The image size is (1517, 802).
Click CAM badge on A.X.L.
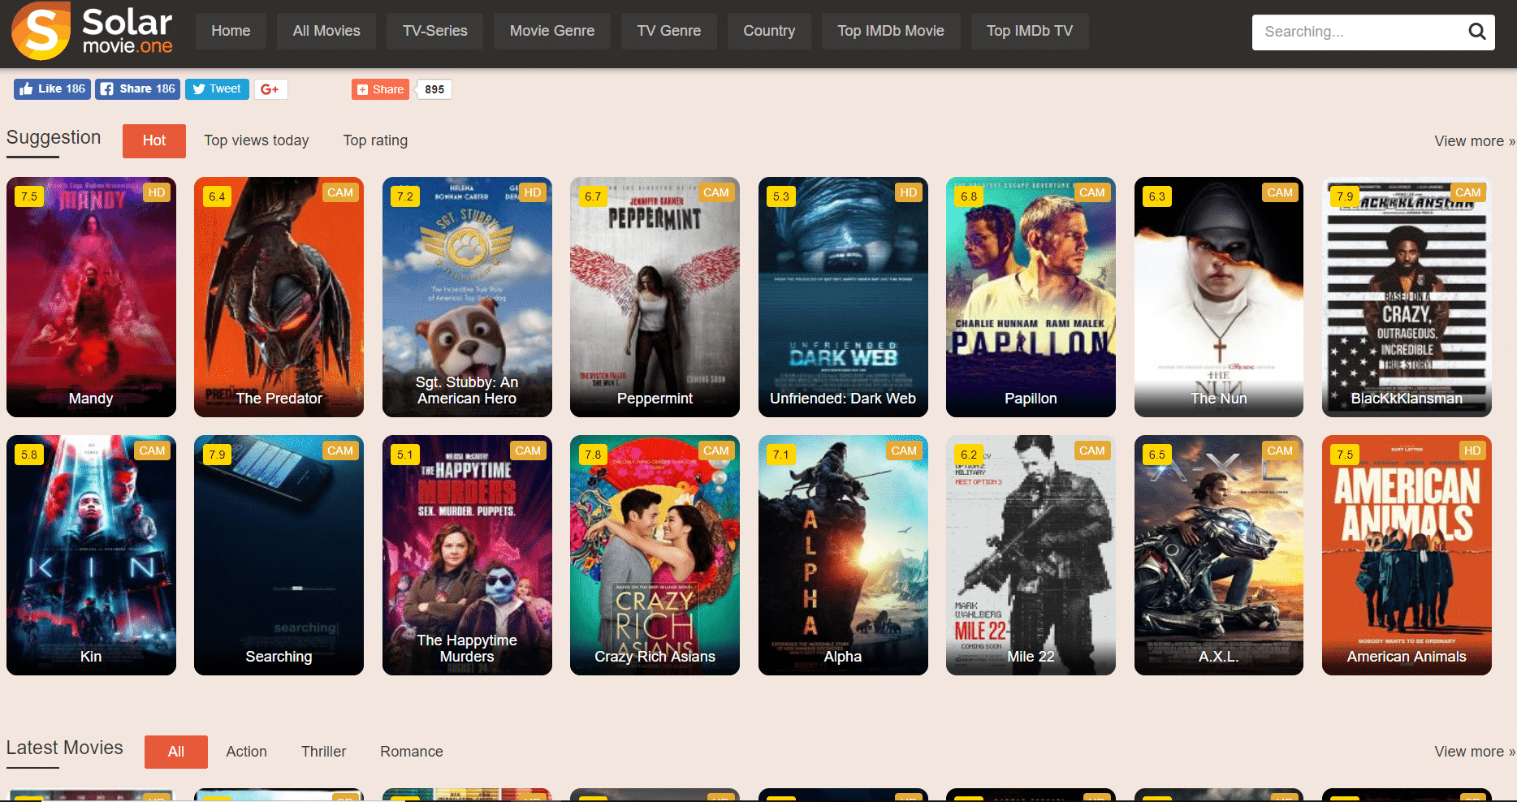1280,451
